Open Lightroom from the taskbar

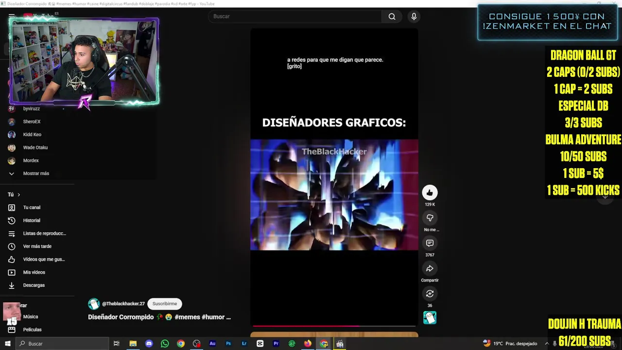coord(244,344)
